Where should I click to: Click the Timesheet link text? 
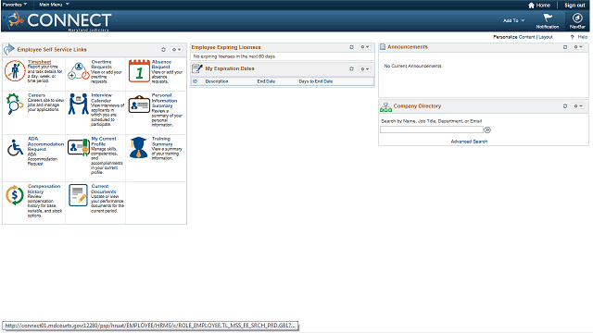tap(39, 62)
